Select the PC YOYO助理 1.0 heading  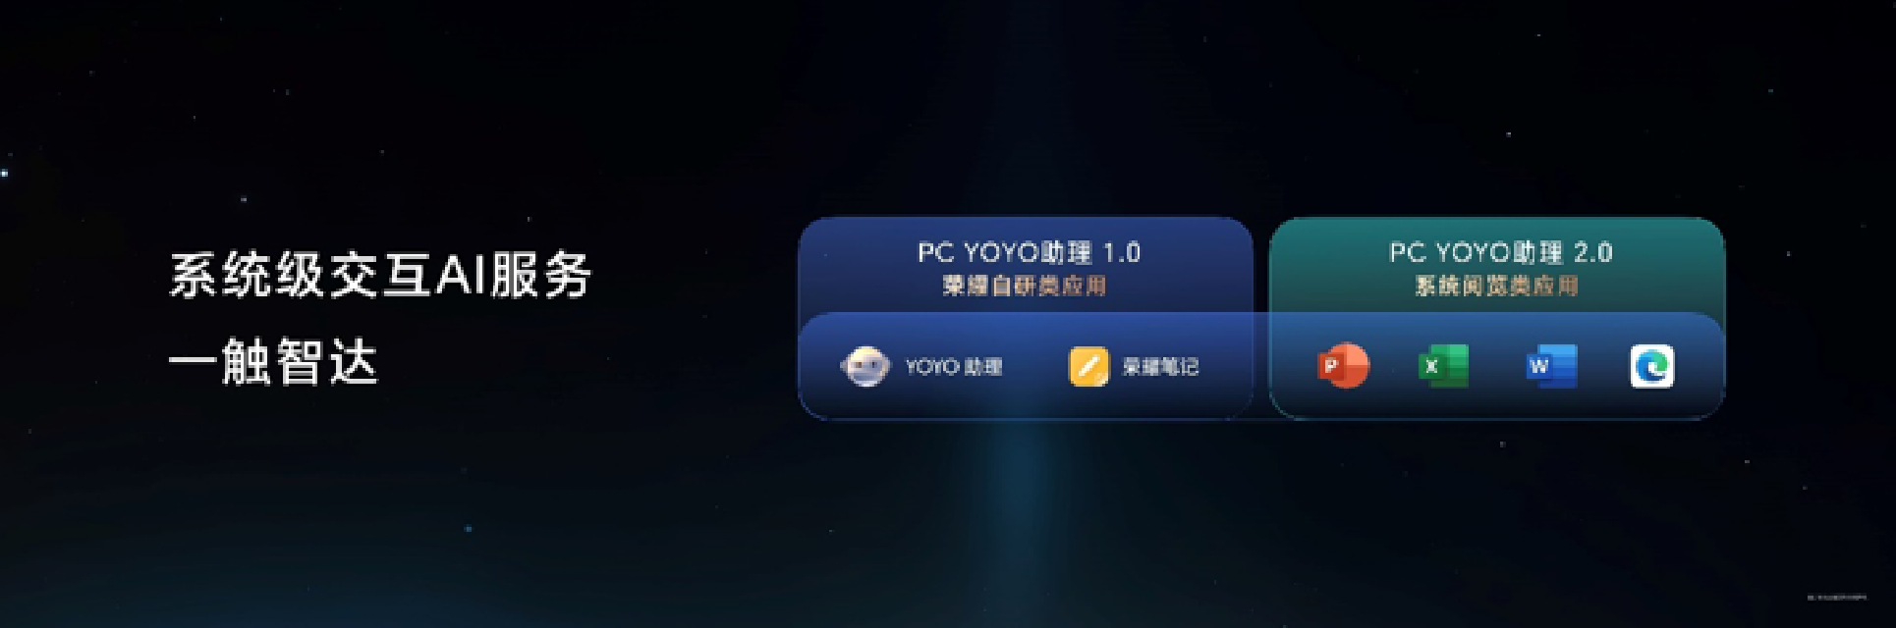[x=1029, y=252]
